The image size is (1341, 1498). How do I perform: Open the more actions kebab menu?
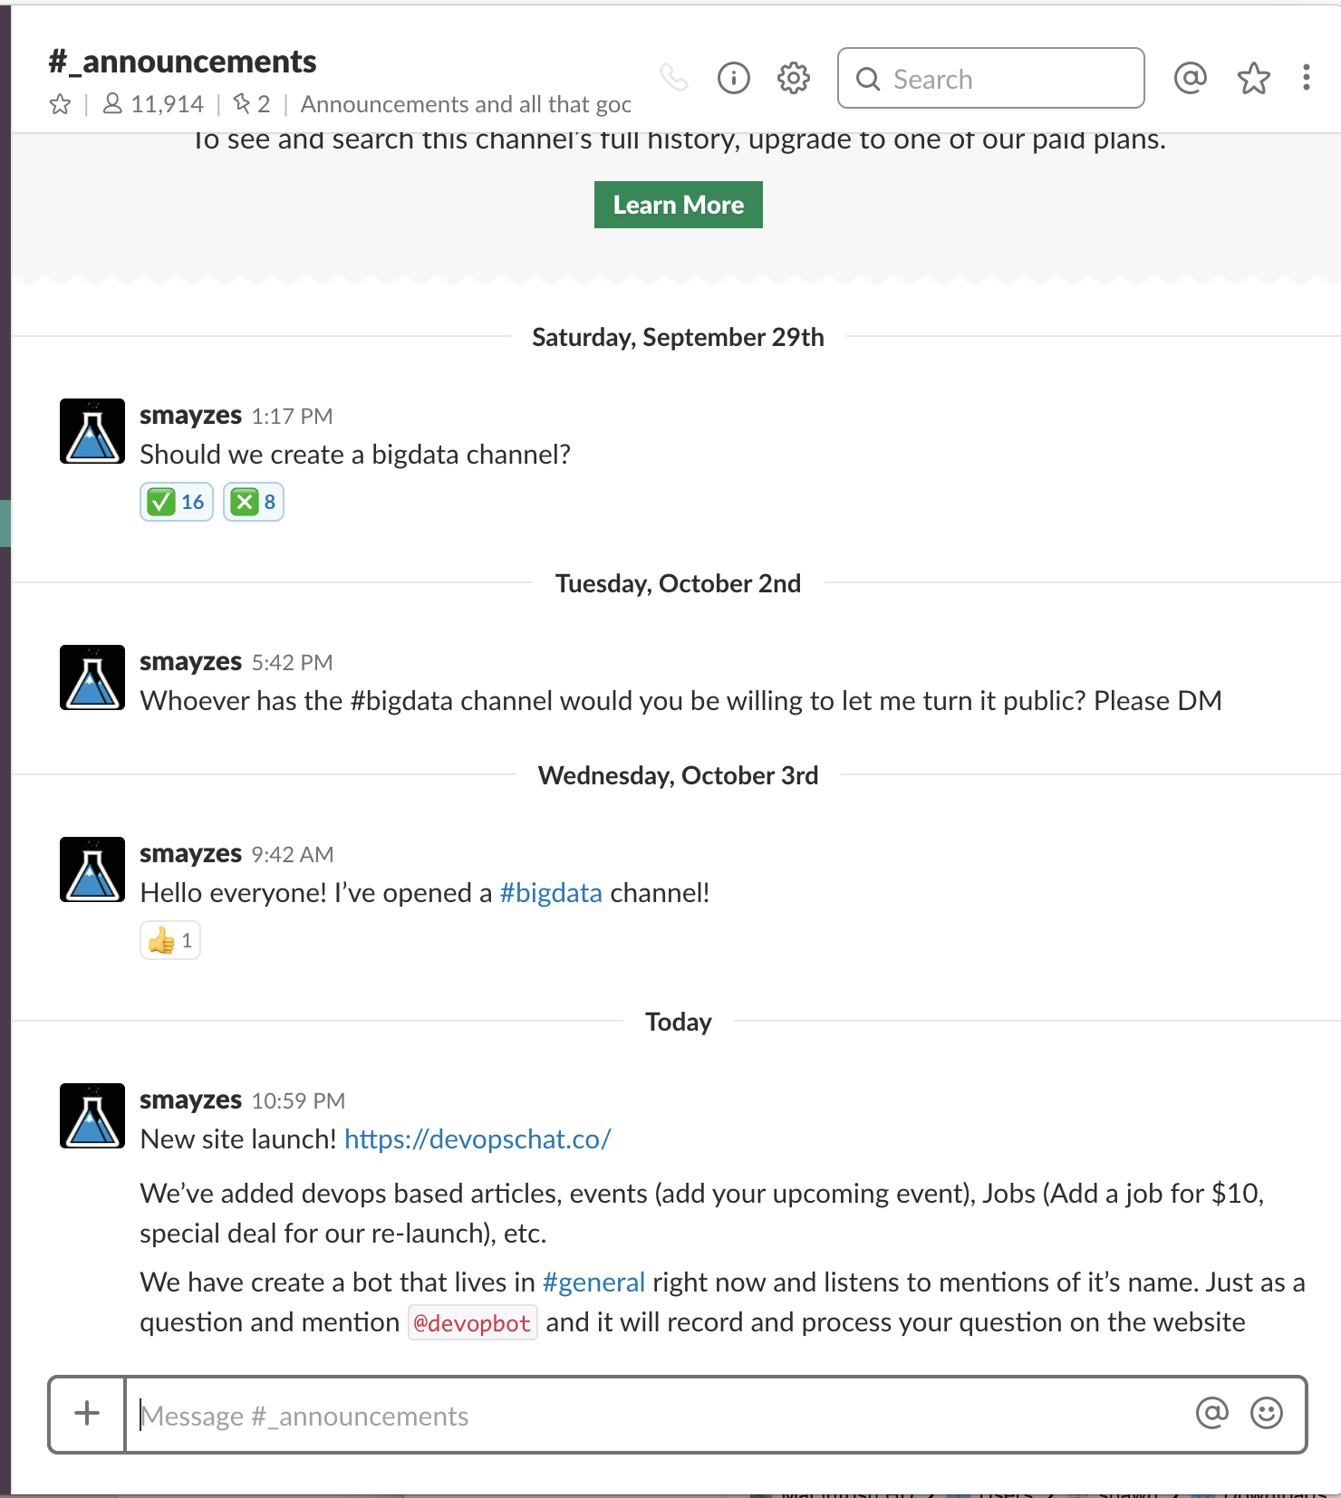point(1306,78)
